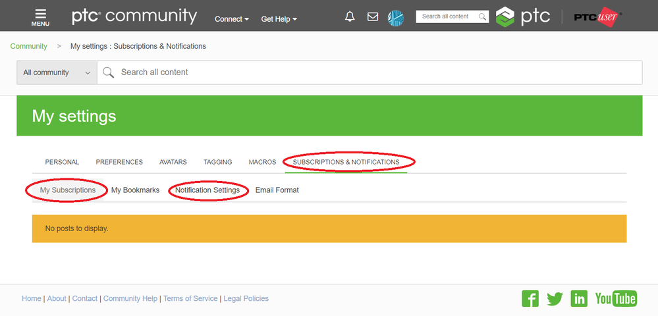Image resolution: width=658 pixels, height=316 pixels.
Task: Expand the Connect dropdown menu
Action: [x=232, y=19]
